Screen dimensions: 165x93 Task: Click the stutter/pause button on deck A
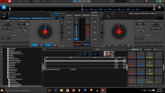point(42,45)
